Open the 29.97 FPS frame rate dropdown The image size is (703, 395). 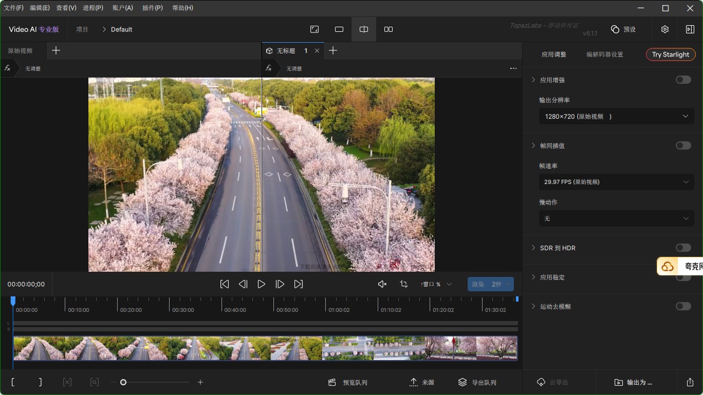(x=616, y=182)
